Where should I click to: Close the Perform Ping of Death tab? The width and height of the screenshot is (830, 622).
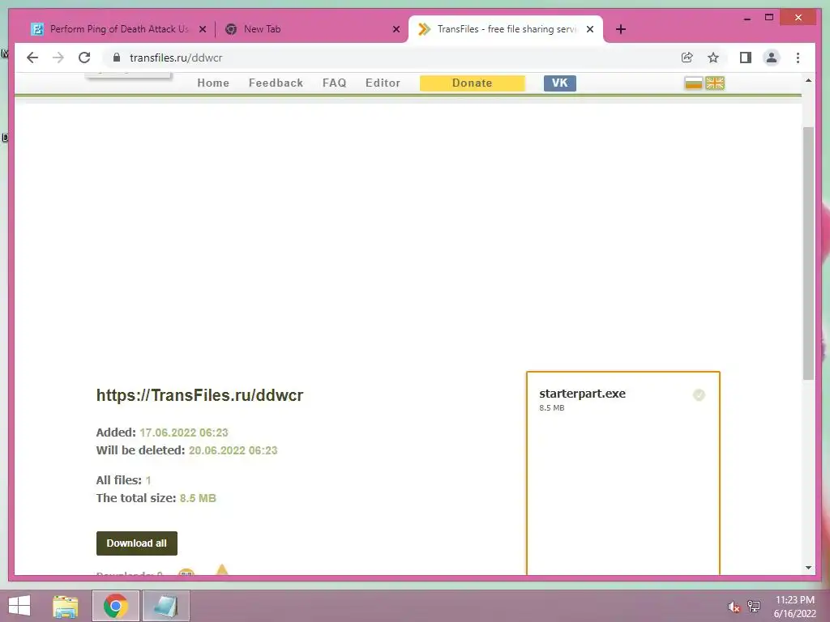pyautogui.click(x=202, y=29)
